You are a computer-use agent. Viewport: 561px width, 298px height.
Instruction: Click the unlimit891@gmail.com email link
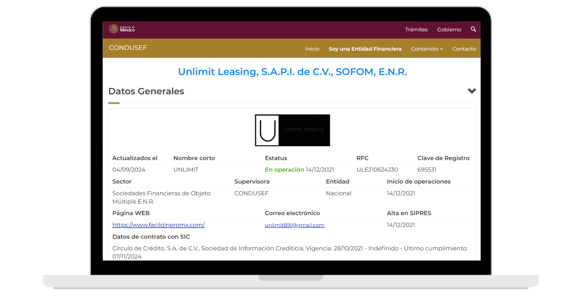[295, 225]
